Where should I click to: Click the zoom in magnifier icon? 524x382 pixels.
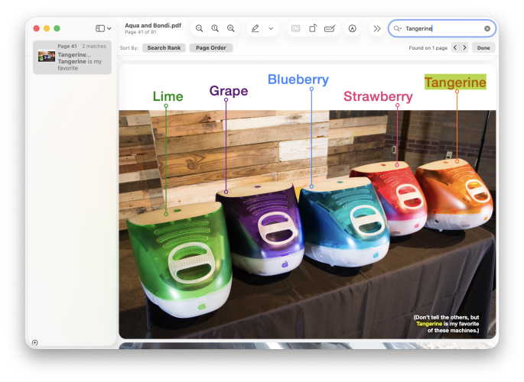coord(231,28)
